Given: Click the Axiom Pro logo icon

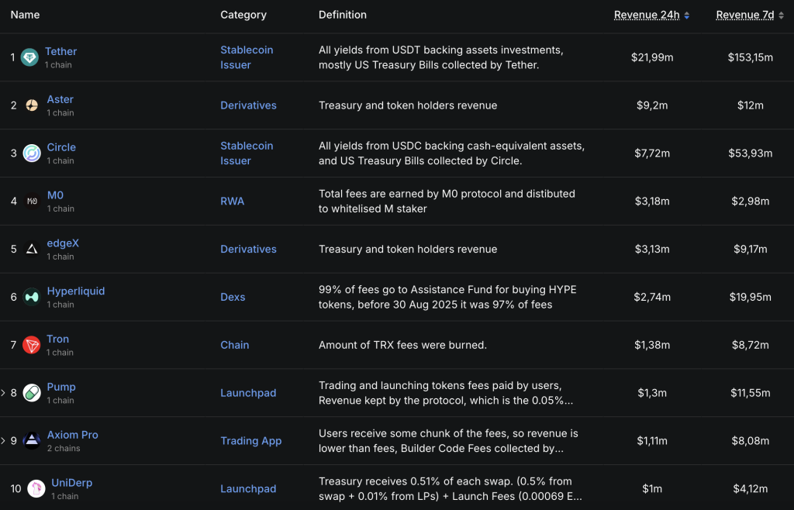Looking at the screenshot, I should (32, 441).
